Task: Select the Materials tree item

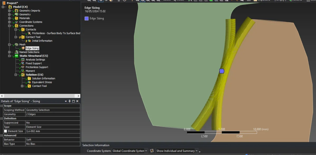Action: tap(24, 18)
